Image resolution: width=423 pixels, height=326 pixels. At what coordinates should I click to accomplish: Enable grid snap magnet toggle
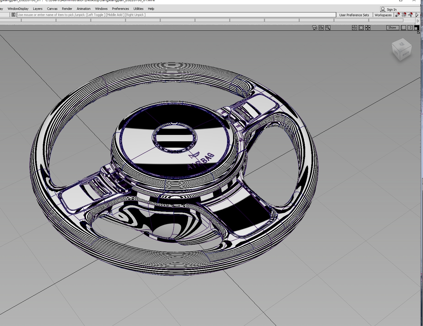[x=404, y=15]
